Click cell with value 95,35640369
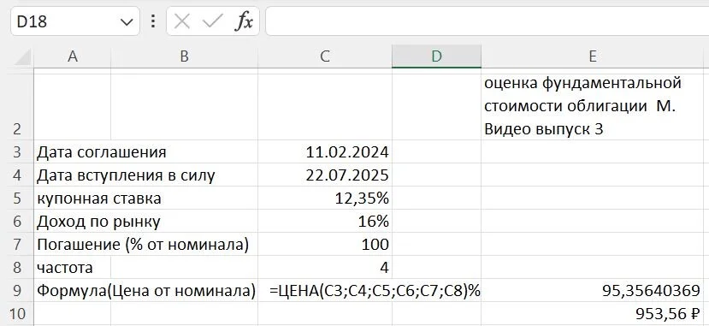Viewport: 709px width, 326px height. [593, 290]
